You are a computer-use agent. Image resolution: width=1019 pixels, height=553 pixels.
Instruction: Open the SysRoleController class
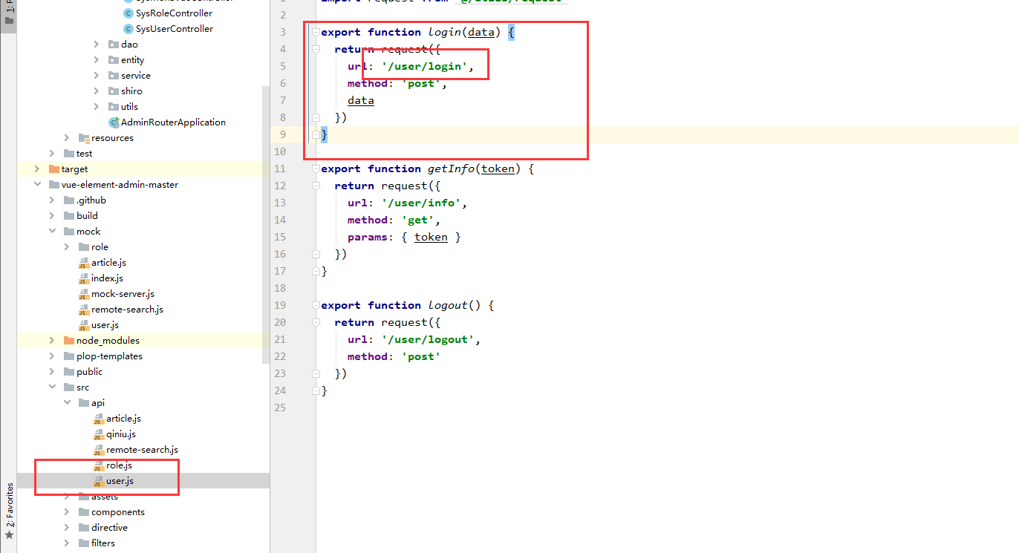coord(174,13)
